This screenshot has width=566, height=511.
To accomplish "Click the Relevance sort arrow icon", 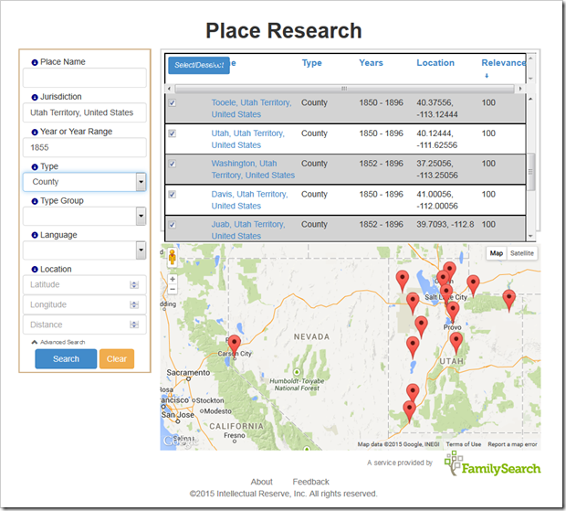I will click(x=487, y=76).
